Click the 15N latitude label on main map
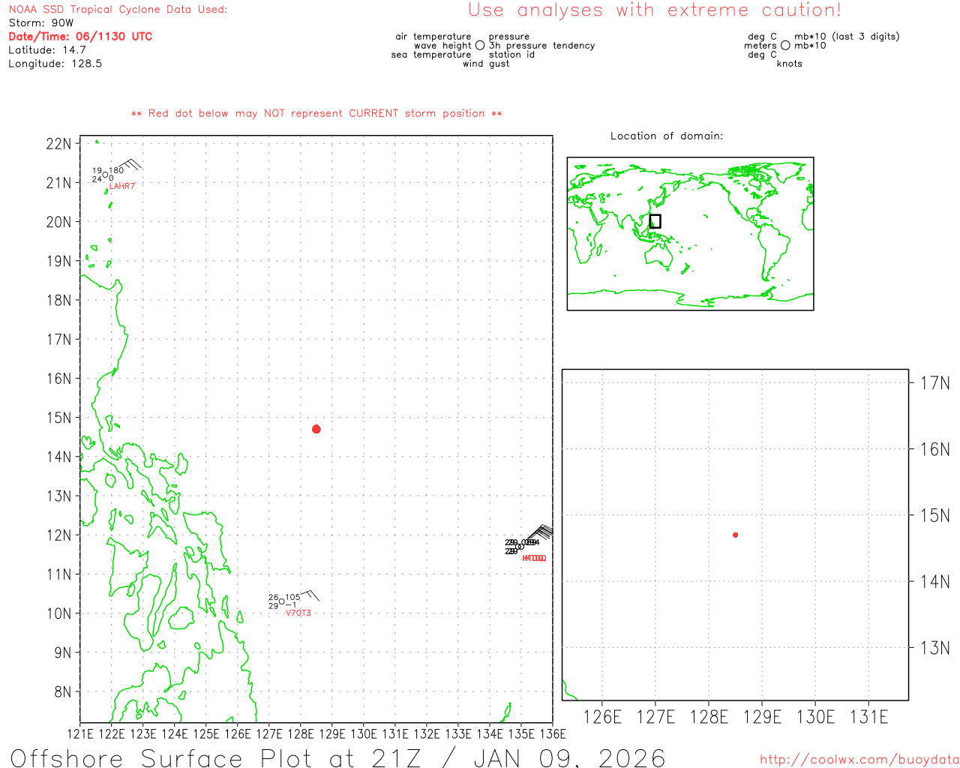 coord(58,418)
